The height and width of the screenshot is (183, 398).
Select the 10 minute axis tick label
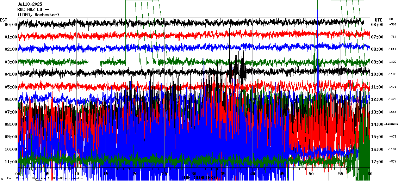pyautogui.click(x=77, y=174)
